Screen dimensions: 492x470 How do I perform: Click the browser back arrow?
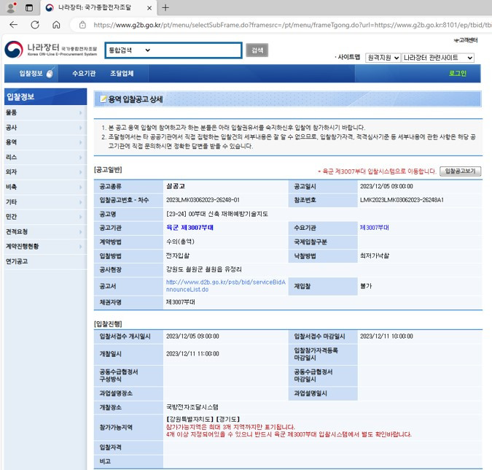[14, 25]
